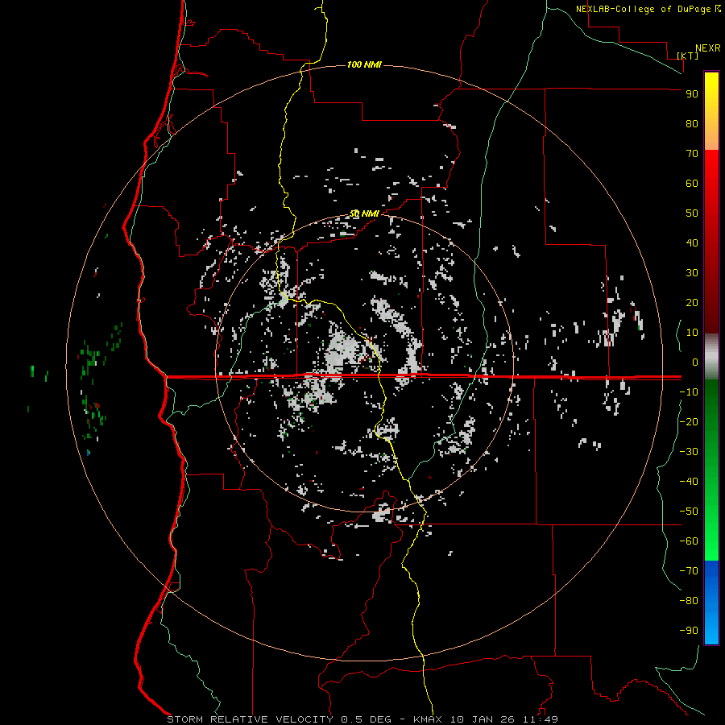The width and height of the screenshot is (725, 725).
Task: Click the 100 NMI range ring label
Action: pyautogui.click(x=364, y=64)
